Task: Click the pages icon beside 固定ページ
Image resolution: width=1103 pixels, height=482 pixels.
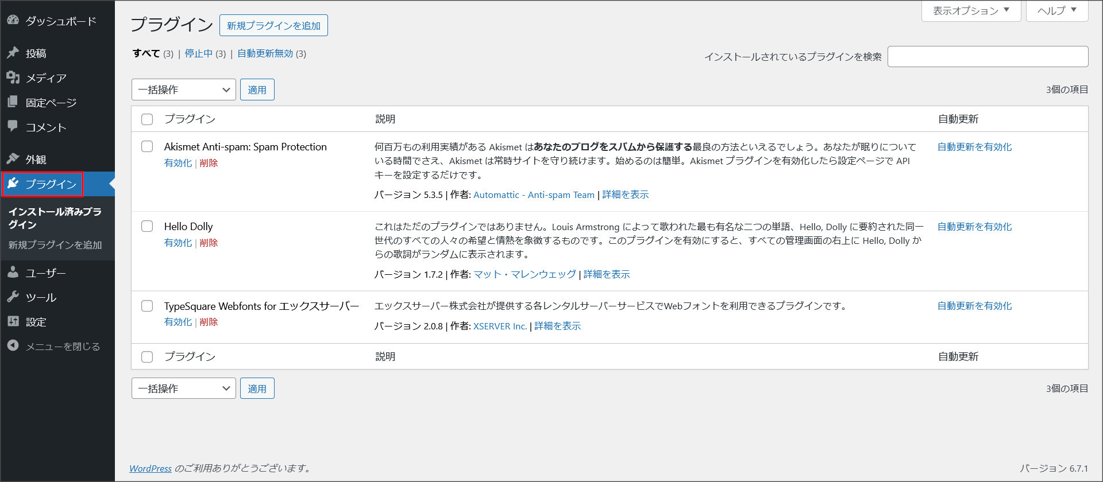Action: [13, 102]
